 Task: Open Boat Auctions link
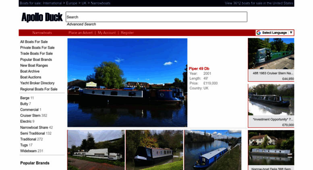pyautogui.click(x=31, y=77)
